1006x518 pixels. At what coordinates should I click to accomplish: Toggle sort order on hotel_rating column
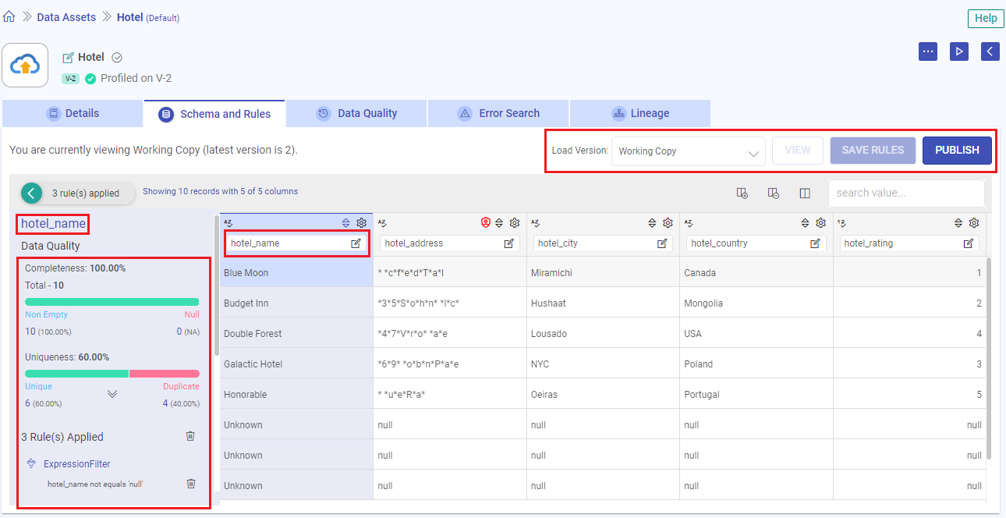coord(958,223)
